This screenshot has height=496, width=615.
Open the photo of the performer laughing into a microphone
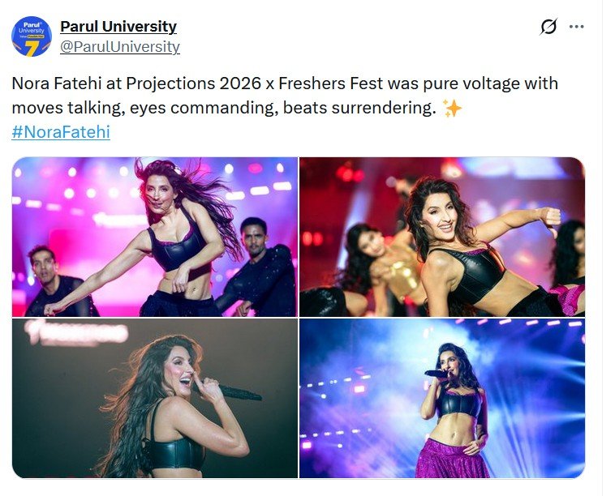point(154,398)
